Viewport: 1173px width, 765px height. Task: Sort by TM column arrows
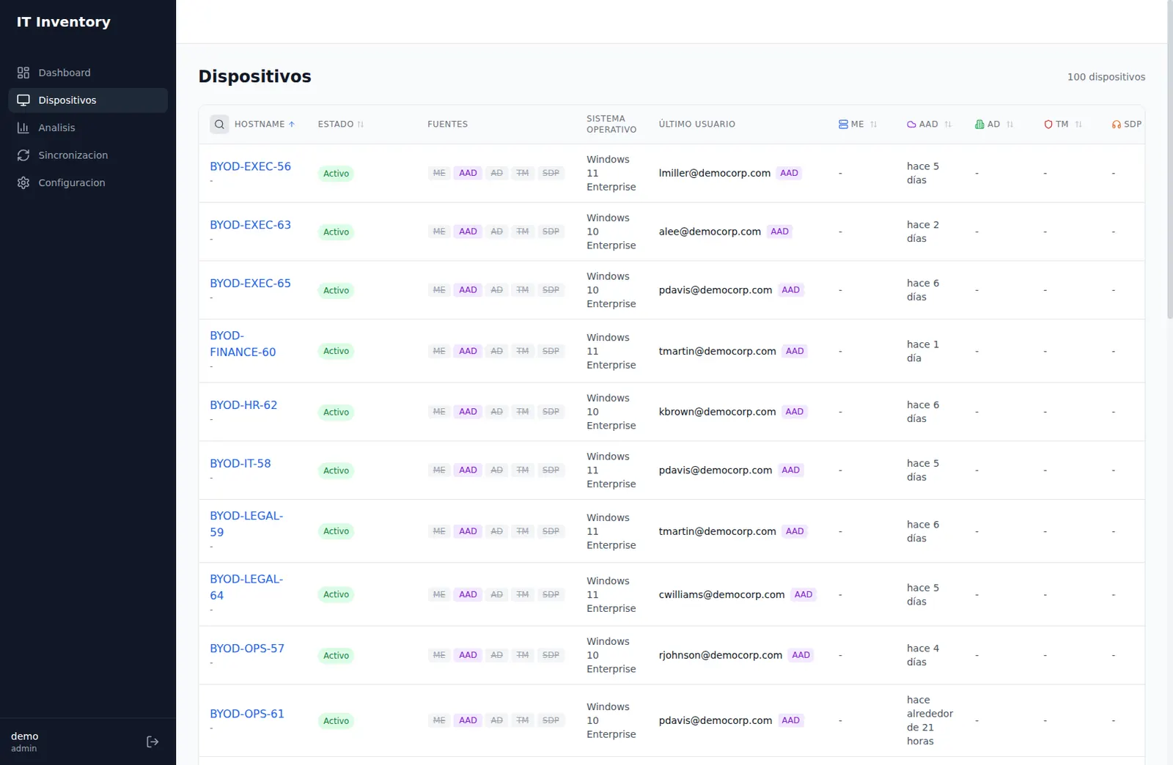(x=1078, y=125)
